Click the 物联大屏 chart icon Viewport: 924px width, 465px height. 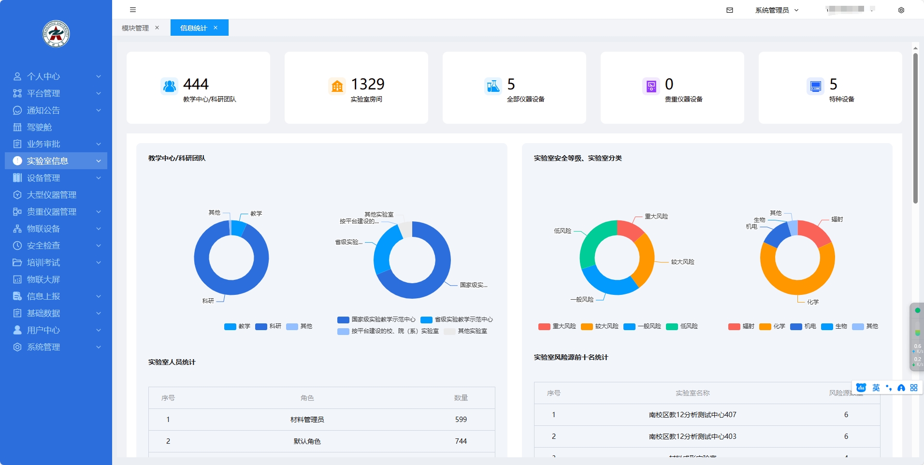pyautogui.click(x=17, y=279)
